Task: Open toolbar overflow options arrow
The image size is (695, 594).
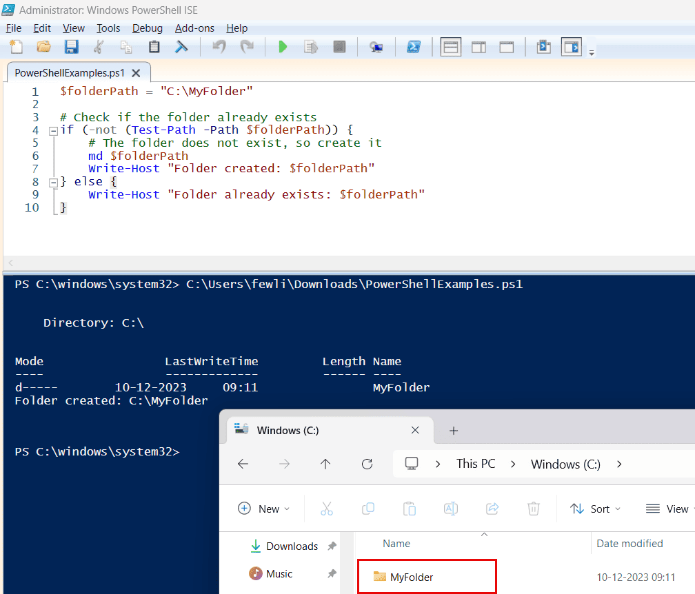Action: 592,52
